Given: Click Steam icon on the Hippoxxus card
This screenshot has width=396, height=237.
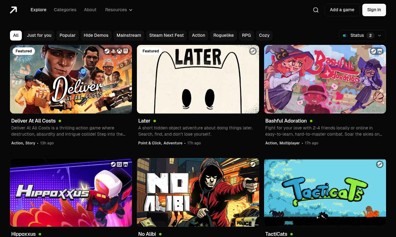Looking at the screenshot, I should click(113, 164).
